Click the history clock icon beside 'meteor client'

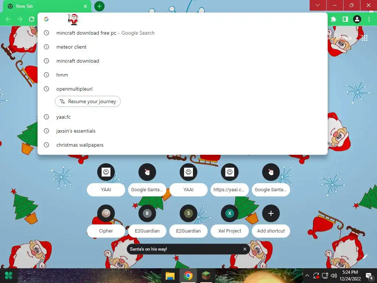pos(46,47)
